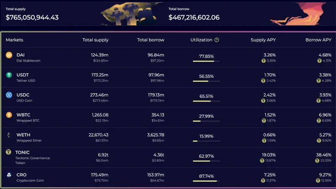336x189 pixels.
Task: Click TONIC reward icon beside WETH 1.59%
Action: point(264,141)
